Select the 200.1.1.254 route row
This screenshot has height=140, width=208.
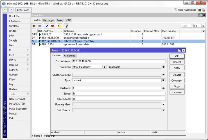(118, 44)
